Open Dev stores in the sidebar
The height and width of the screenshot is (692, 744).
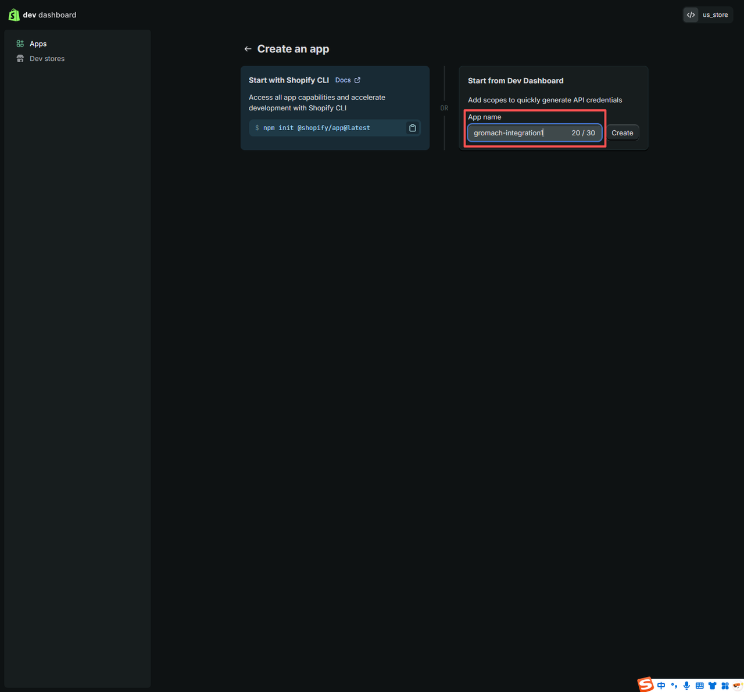point(46,59)
